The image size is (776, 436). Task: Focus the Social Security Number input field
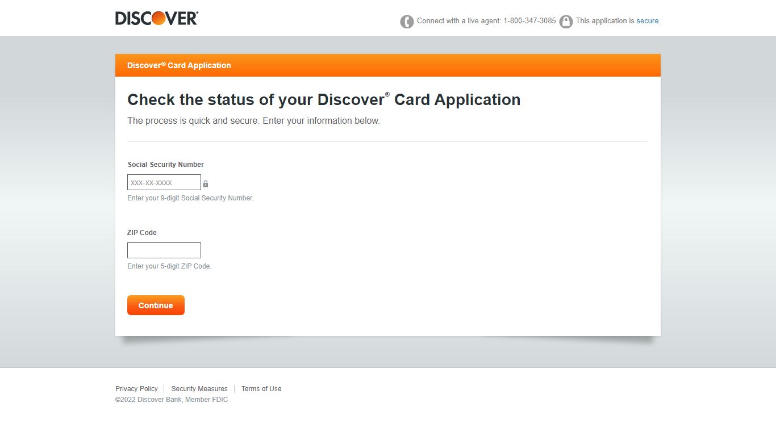164,182
